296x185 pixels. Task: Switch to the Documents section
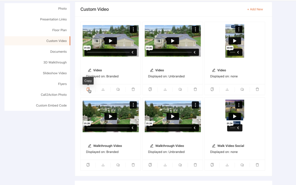[58, 52]
